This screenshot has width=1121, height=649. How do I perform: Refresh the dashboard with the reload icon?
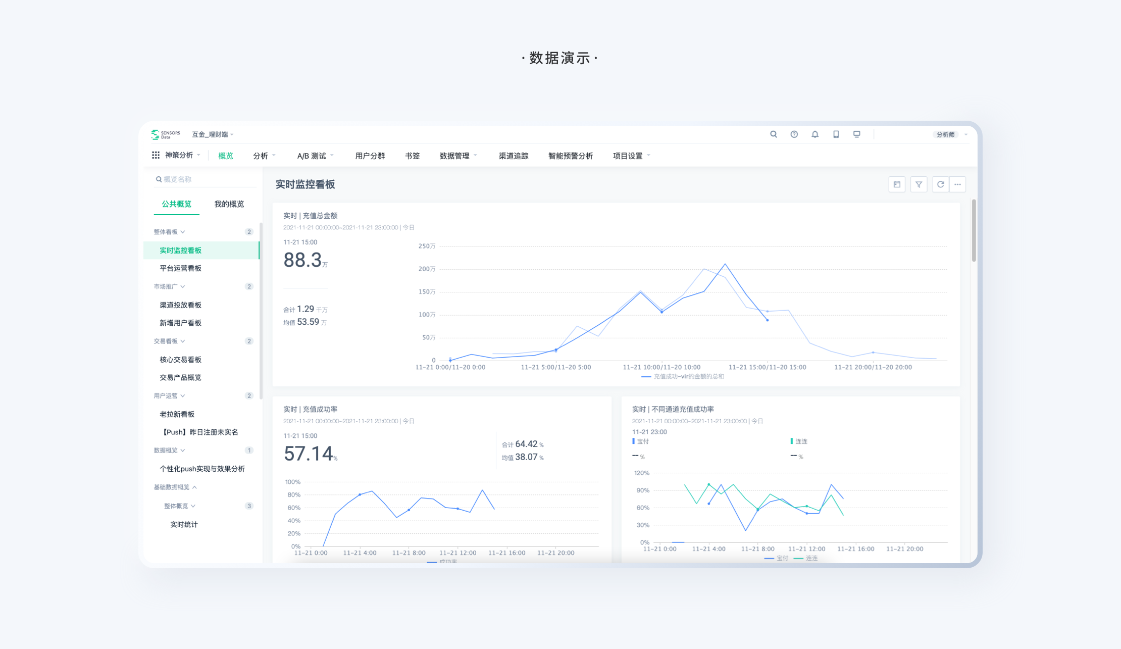pyautogui.click(x=940, y=184)
